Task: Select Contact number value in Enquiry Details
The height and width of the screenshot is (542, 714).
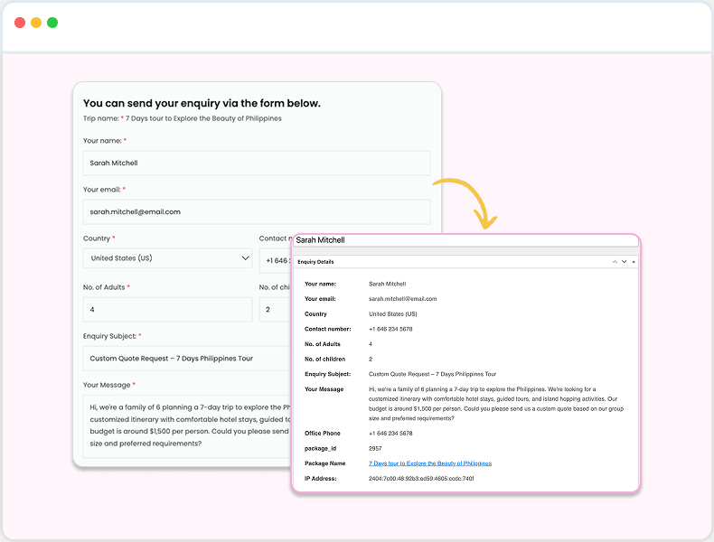Action: [390, 329]
